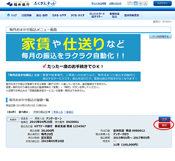Open the お問い合わせ contact link

(115, 4)
